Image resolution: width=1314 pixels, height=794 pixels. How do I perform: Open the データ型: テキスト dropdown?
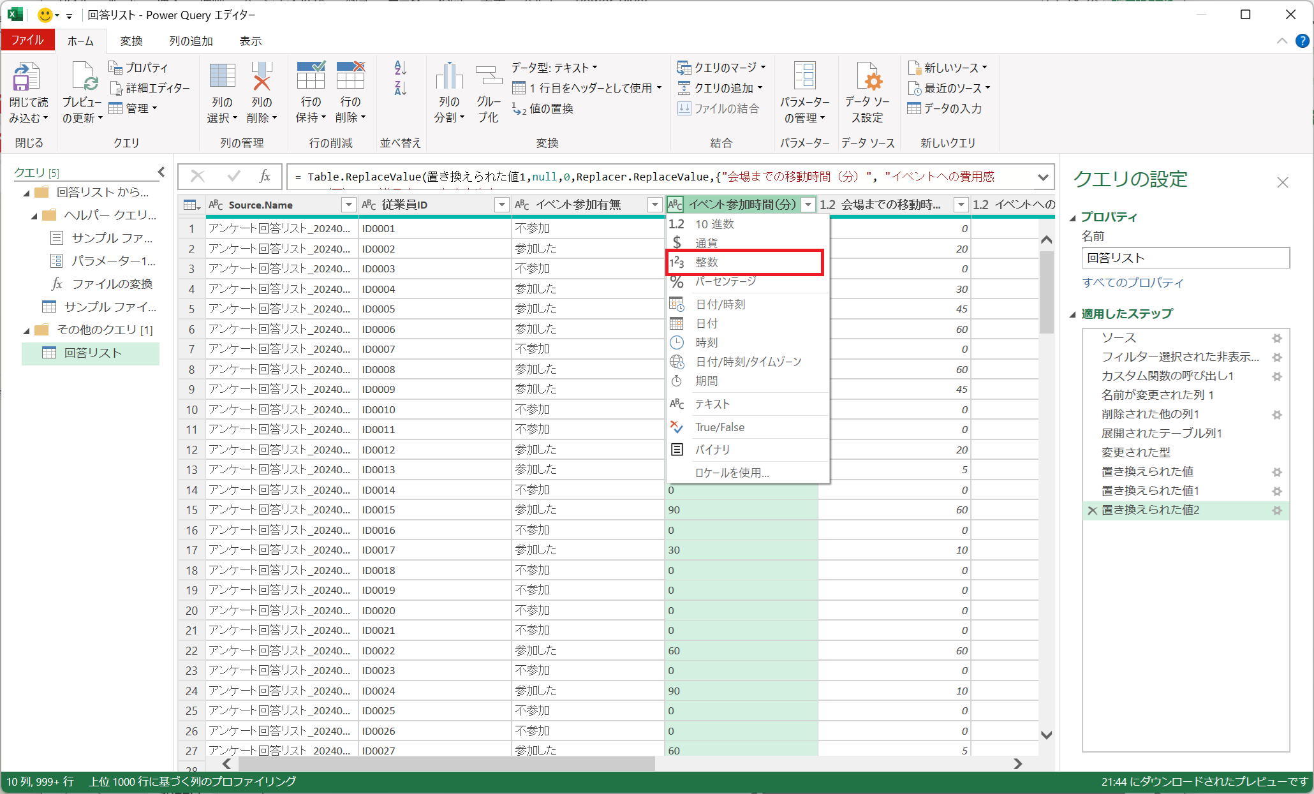(554, 68)
